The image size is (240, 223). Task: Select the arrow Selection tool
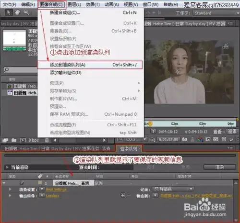9,12
